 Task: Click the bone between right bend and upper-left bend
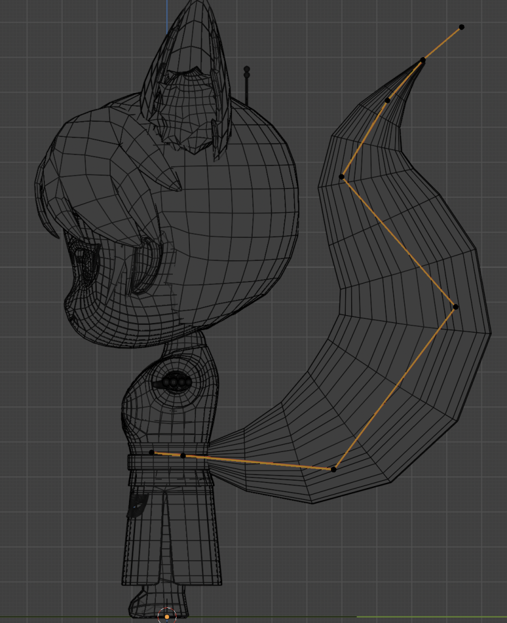399,242
